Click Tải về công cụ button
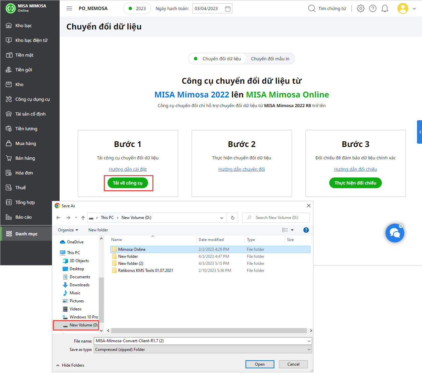422x375 pixels. click(128, 183)
